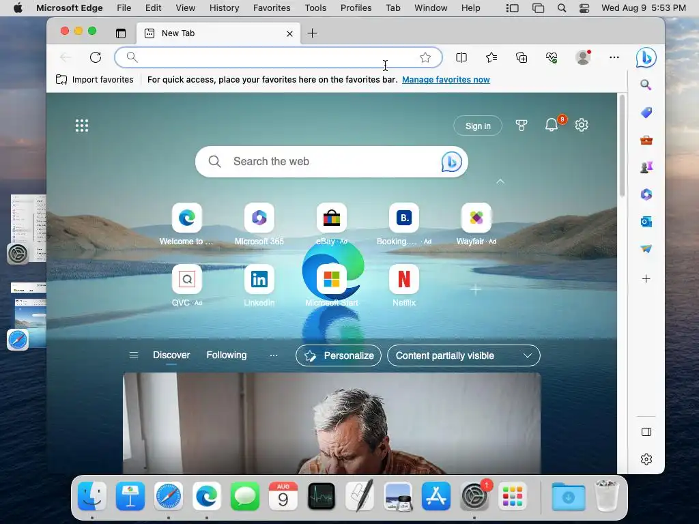Expand Content partially visible dropdown
699x524 pixels.
point(463,355)
